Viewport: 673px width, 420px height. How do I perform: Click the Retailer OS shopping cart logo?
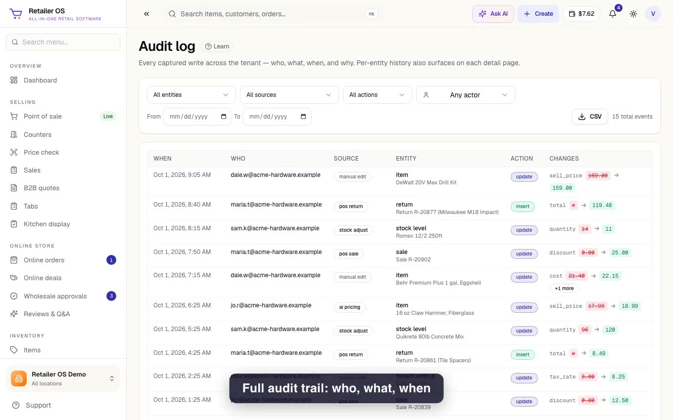click(16, 14)
